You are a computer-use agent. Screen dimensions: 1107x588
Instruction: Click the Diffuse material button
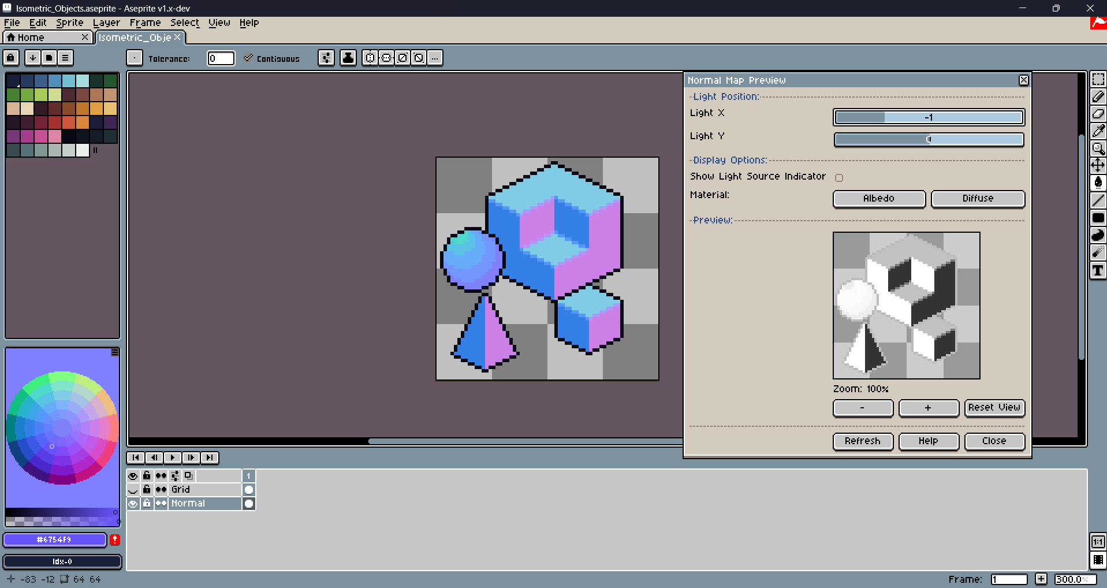click(x=978, y=199)
